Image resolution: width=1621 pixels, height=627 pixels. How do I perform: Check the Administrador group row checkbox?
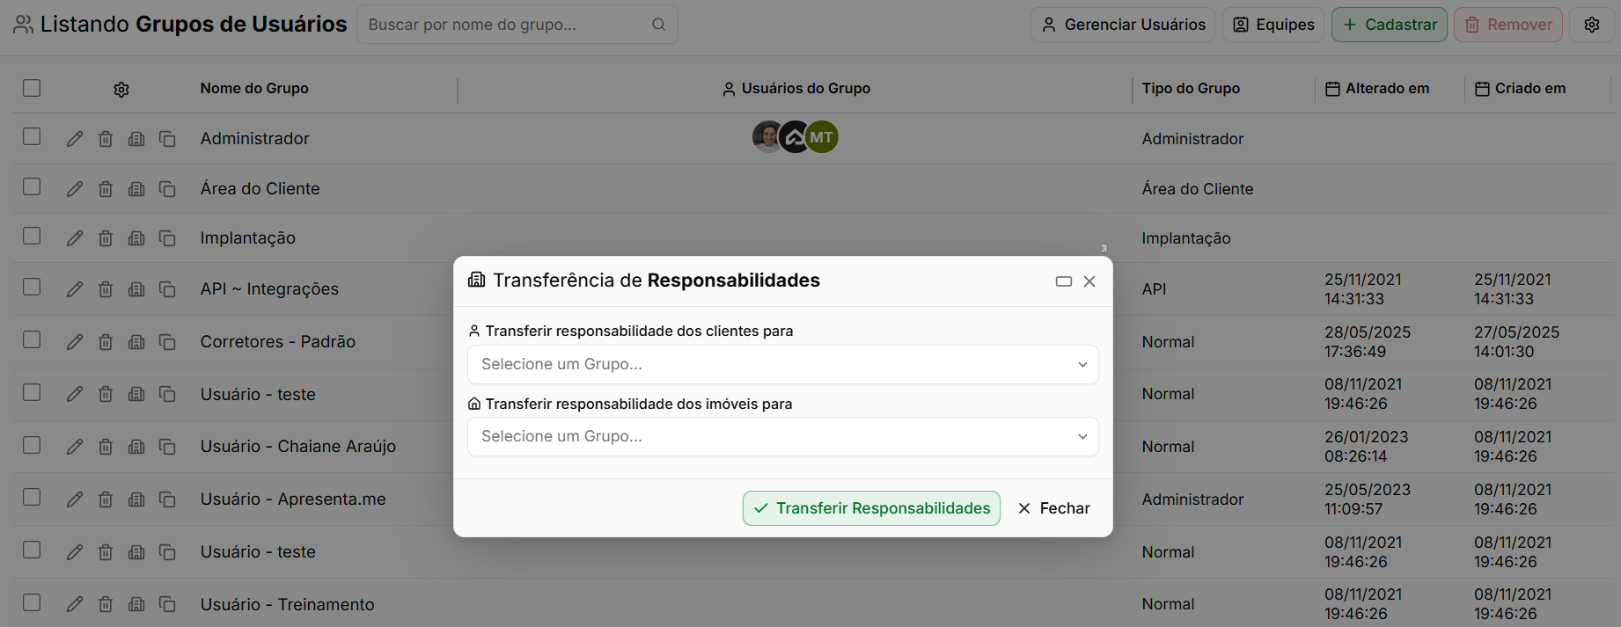32,136
